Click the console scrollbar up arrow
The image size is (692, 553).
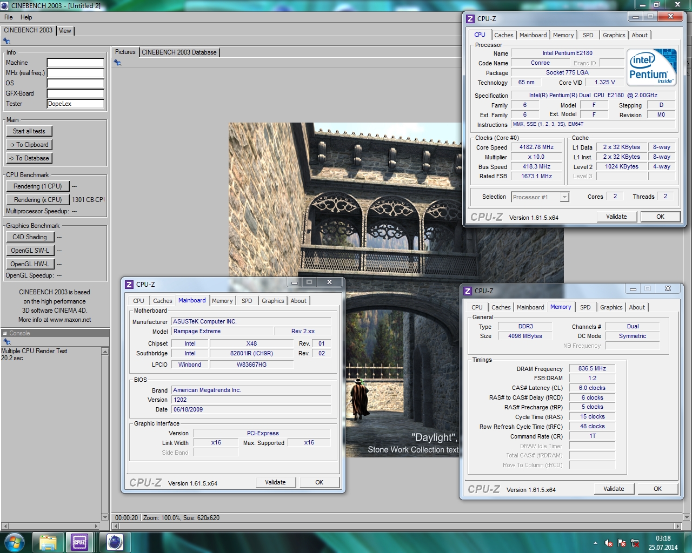[105, 352]
